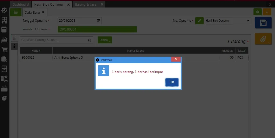Open the modules grid icon in sidebar

(4, 20)
